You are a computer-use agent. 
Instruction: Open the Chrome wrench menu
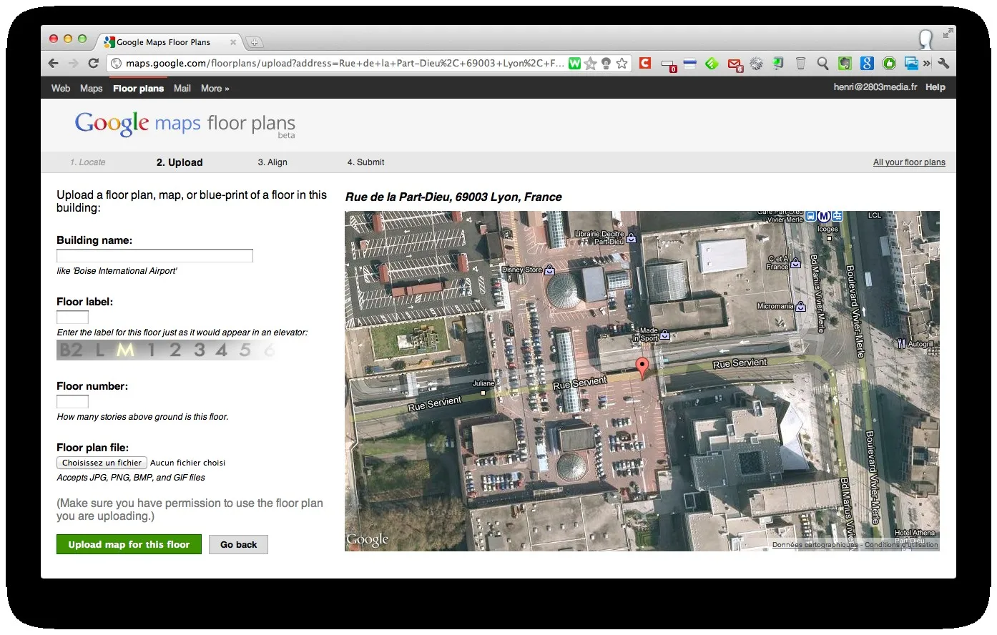(x=944, y=64)
